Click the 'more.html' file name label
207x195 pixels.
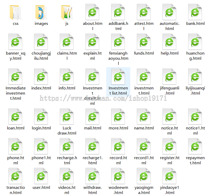tap(118, 128)
